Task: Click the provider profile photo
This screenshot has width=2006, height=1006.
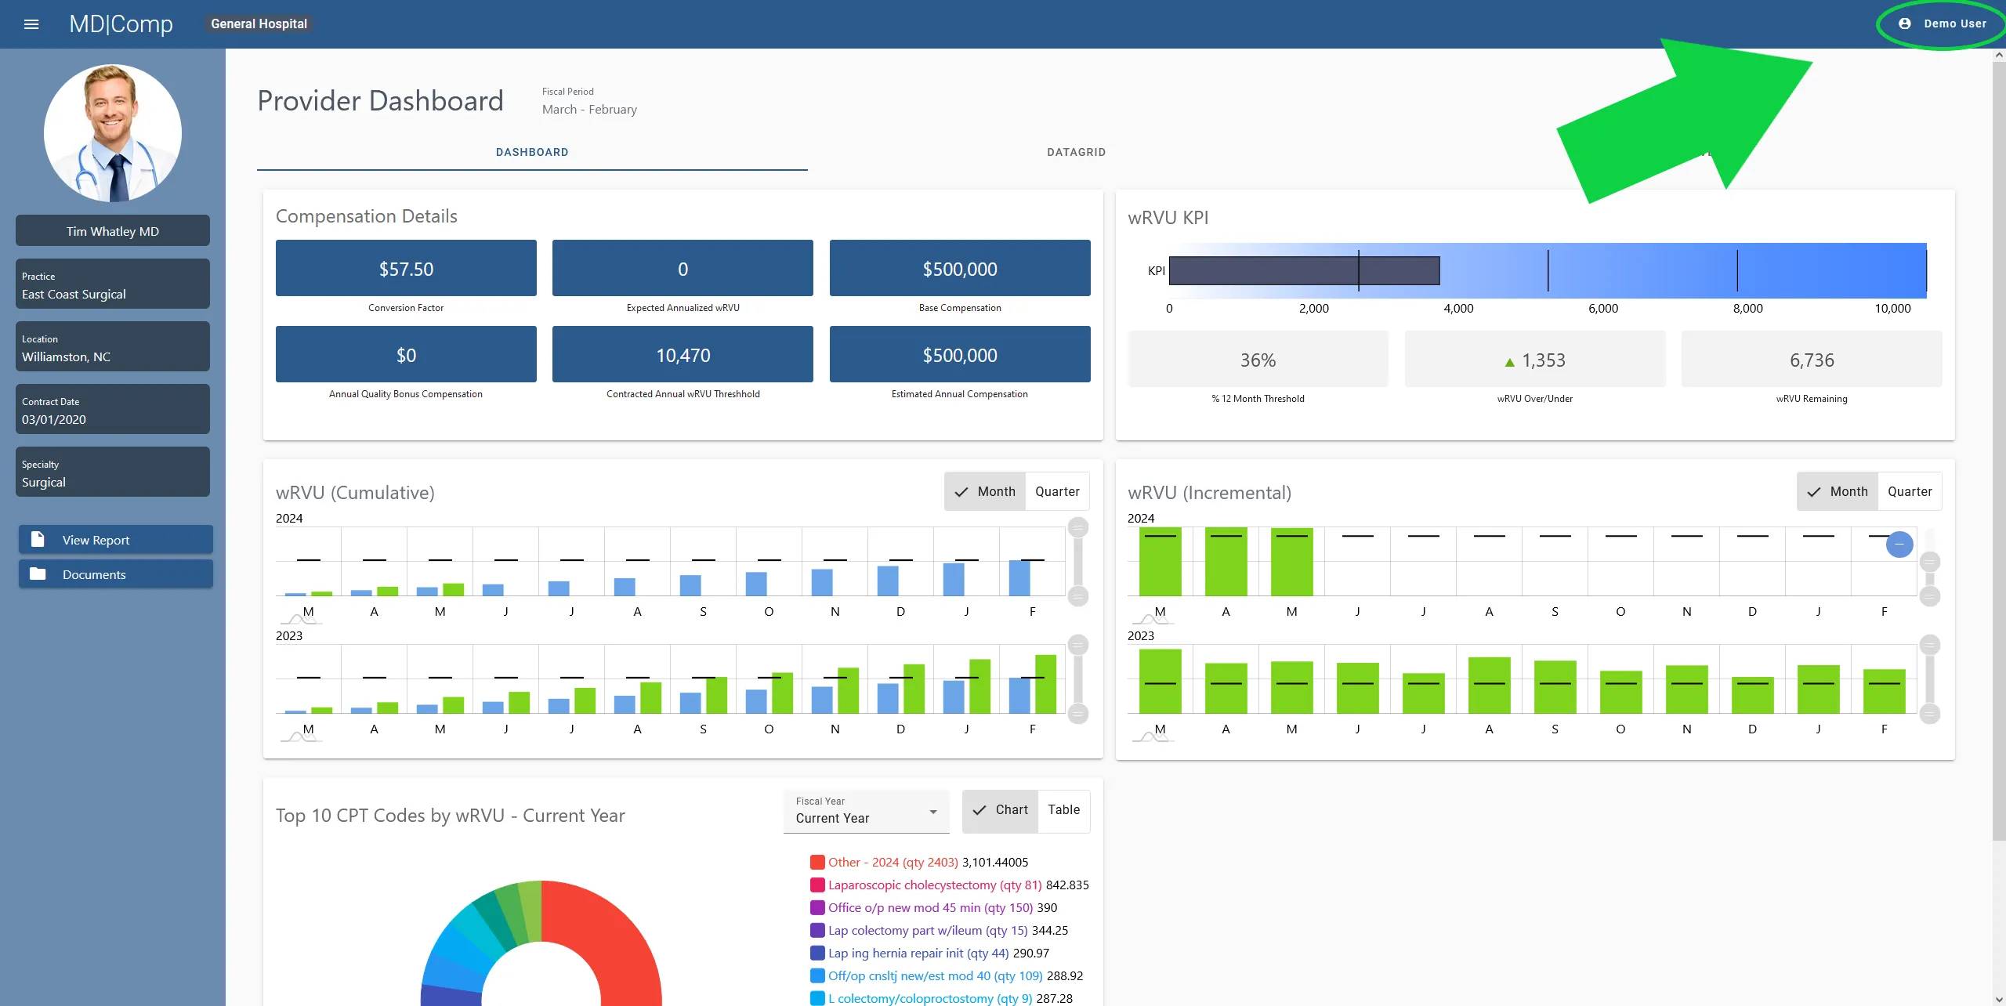Action: tap(113, 133)
